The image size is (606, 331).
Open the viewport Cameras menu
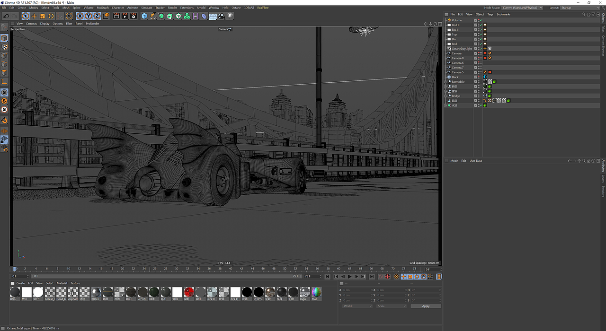[31, 24]
